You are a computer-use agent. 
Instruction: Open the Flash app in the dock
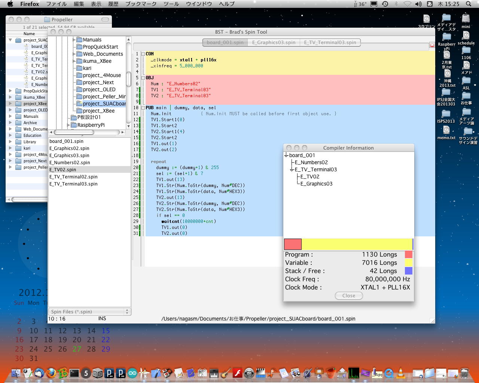(x=238, y=373)
